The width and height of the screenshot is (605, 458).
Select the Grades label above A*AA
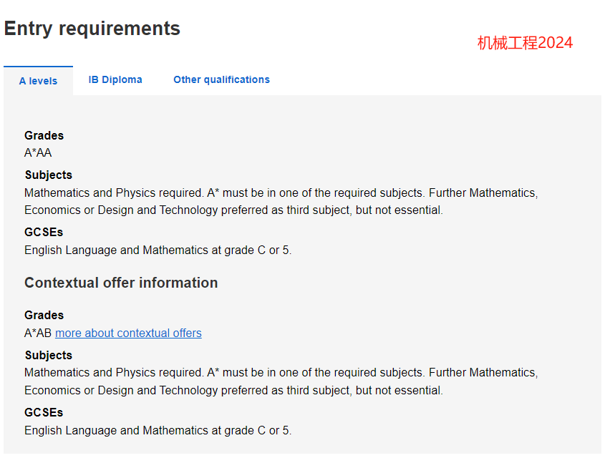(44, 135)
